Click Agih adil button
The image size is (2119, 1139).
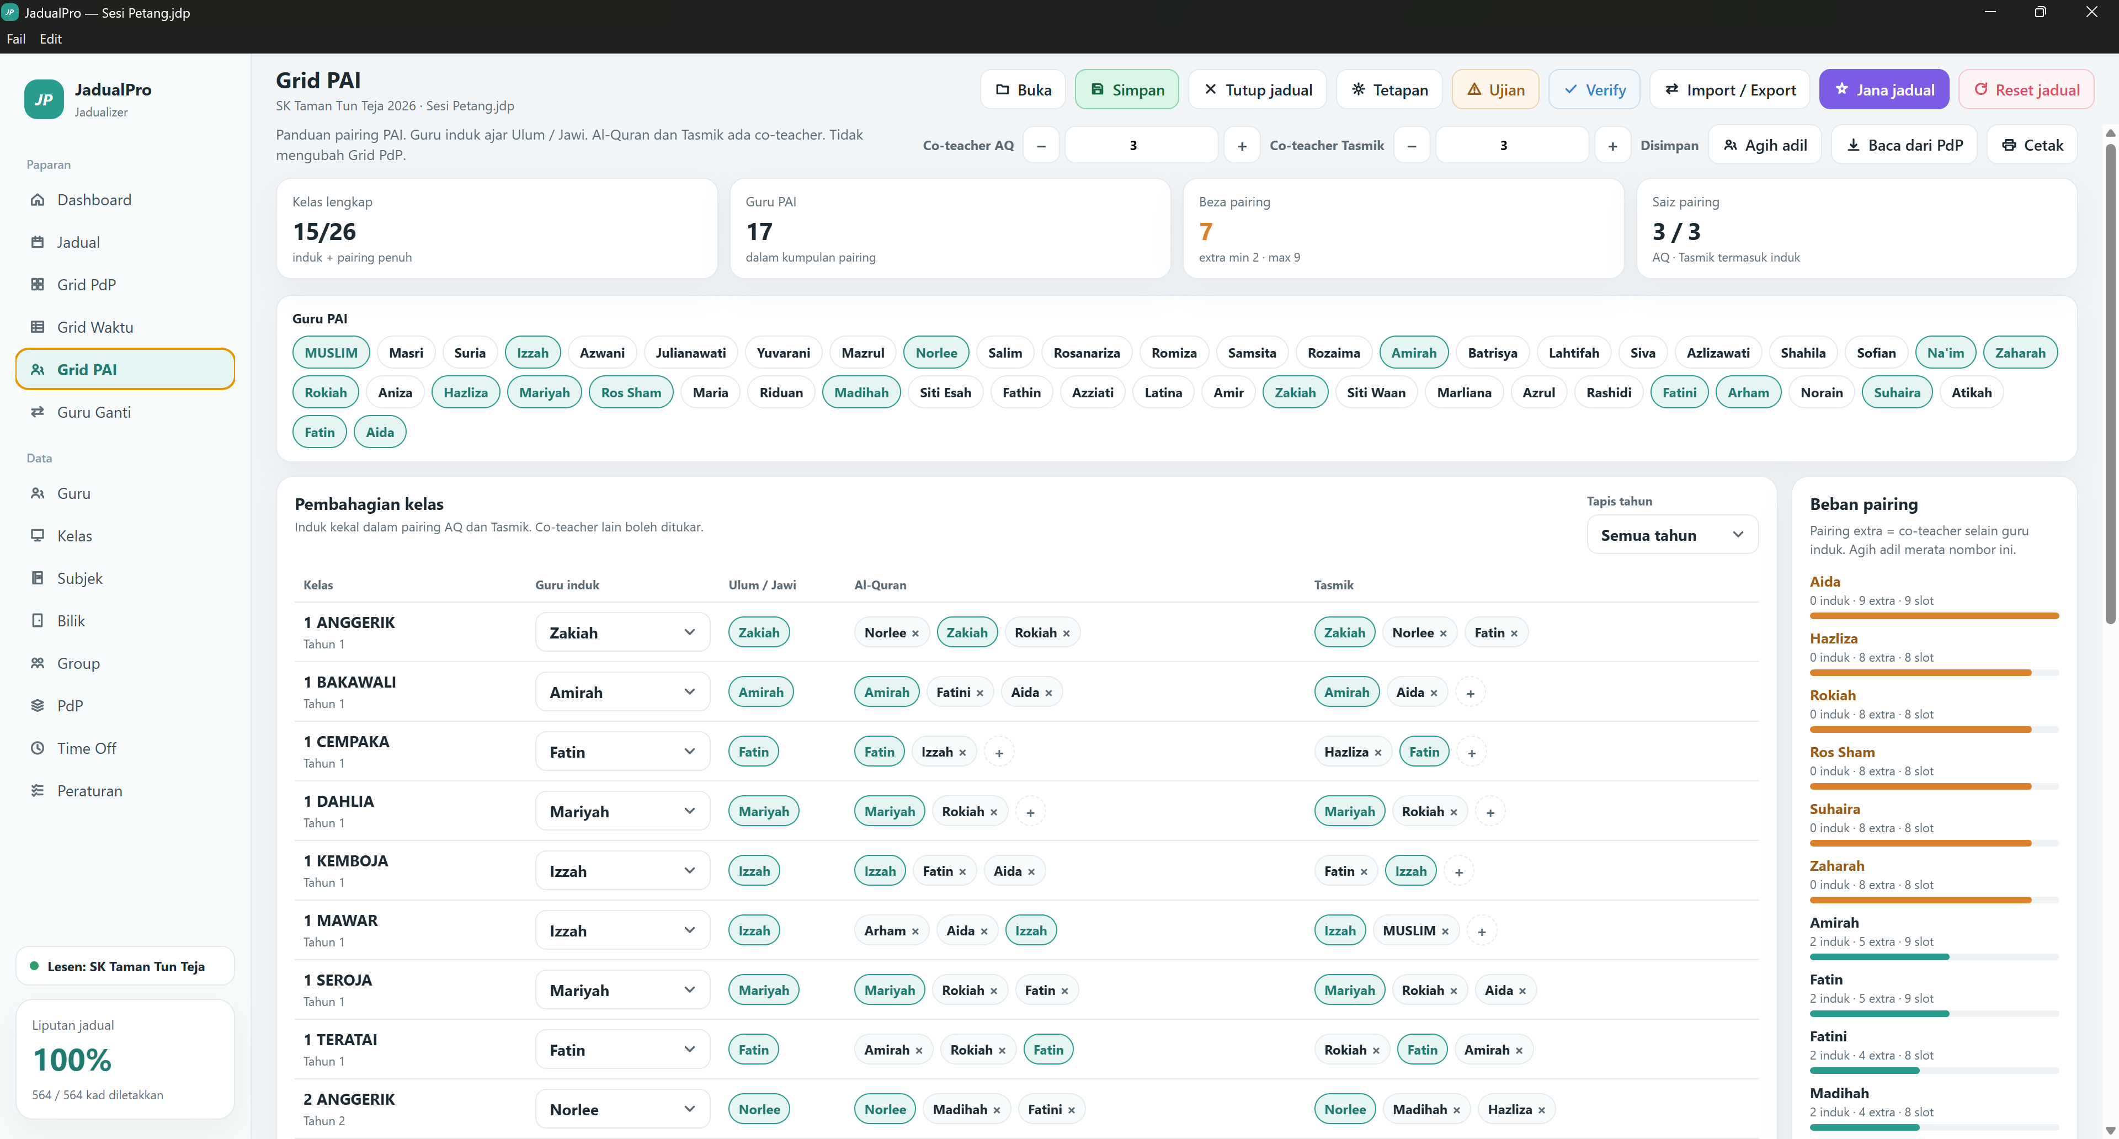pyautogui.click(x=1765, y=146)
